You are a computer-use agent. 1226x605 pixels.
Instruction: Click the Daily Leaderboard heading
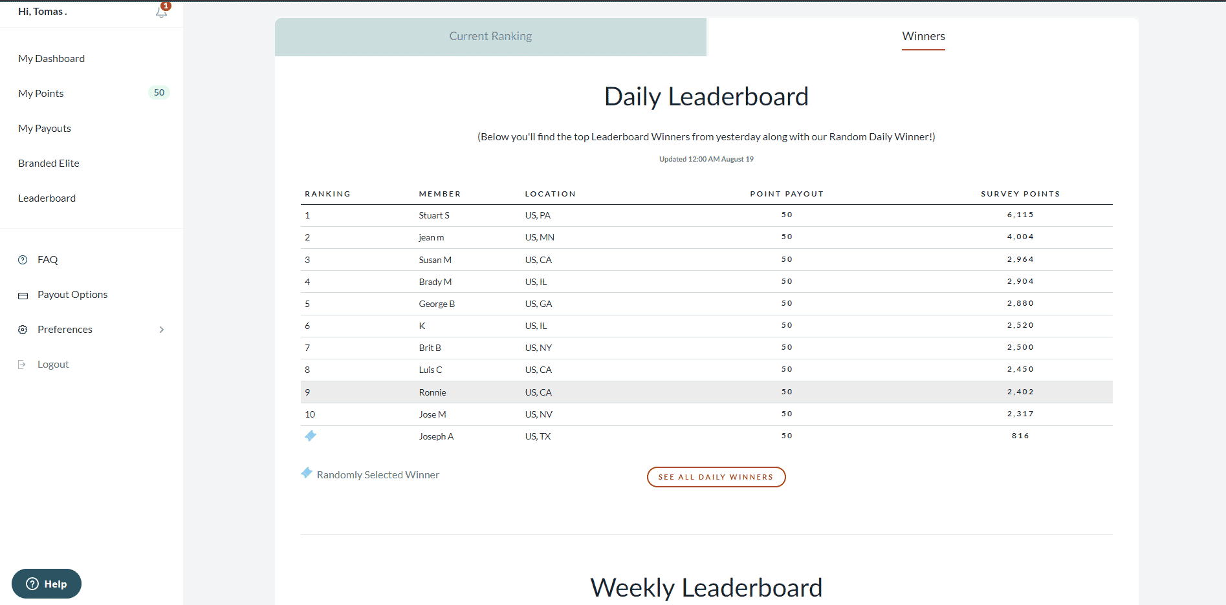[706, 97]
